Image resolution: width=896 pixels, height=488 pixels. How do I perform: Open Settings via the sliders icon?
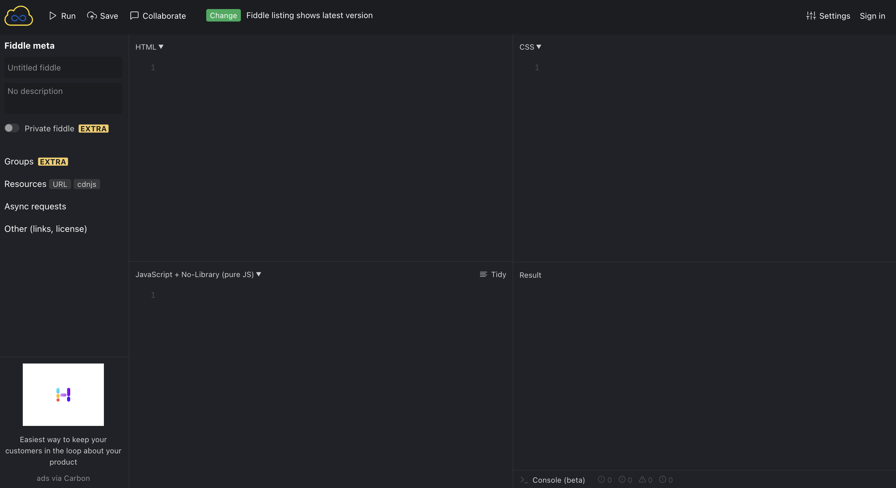(811, 16)
